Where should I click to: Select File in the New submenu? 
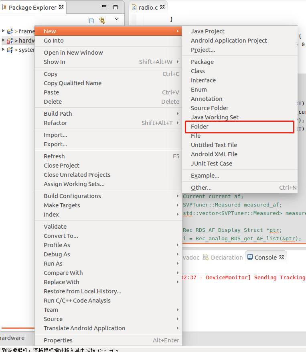(240, 136)
